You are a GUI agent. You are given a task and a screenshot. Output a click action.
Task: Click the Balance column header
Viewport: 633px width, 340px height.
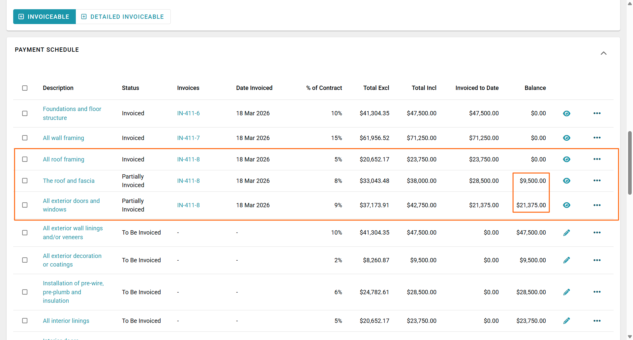point(535,88)
